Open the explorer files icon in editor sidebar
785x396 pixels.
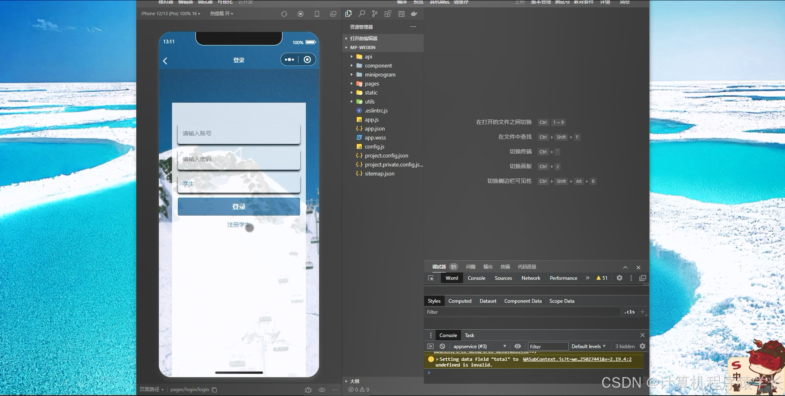(349, 14)
